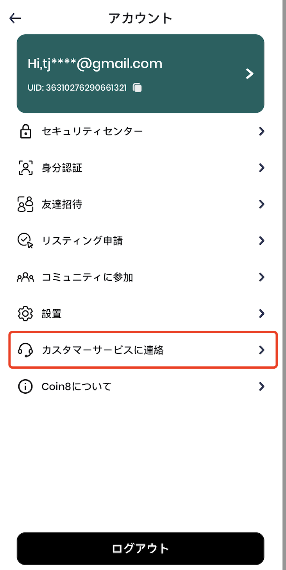The height and width of the screenshot is (570, 286).
Task: Click the lock icon for セキュリティセンター
Action: point(25,131)
